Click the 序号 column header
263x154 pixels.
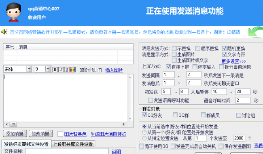coord(10,47)
